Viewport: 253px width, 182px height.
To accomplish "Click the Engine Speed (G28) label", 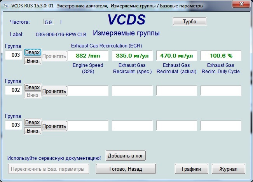I will (x=88, y=68).
